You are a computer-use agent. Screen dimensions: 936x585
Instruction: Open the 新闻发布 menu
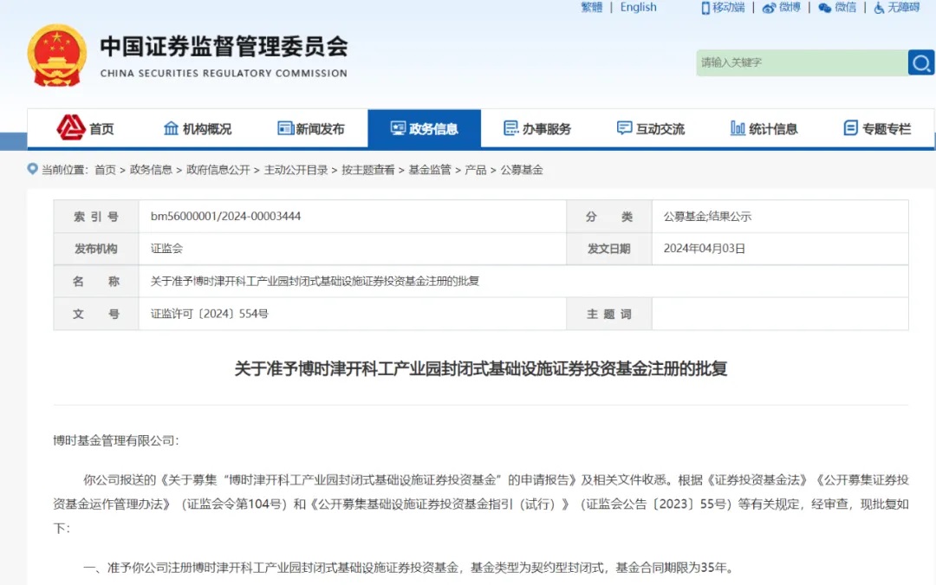320,129
